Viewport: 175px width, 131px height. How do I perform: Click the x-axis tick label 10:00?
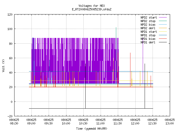(x=66, y=123)
